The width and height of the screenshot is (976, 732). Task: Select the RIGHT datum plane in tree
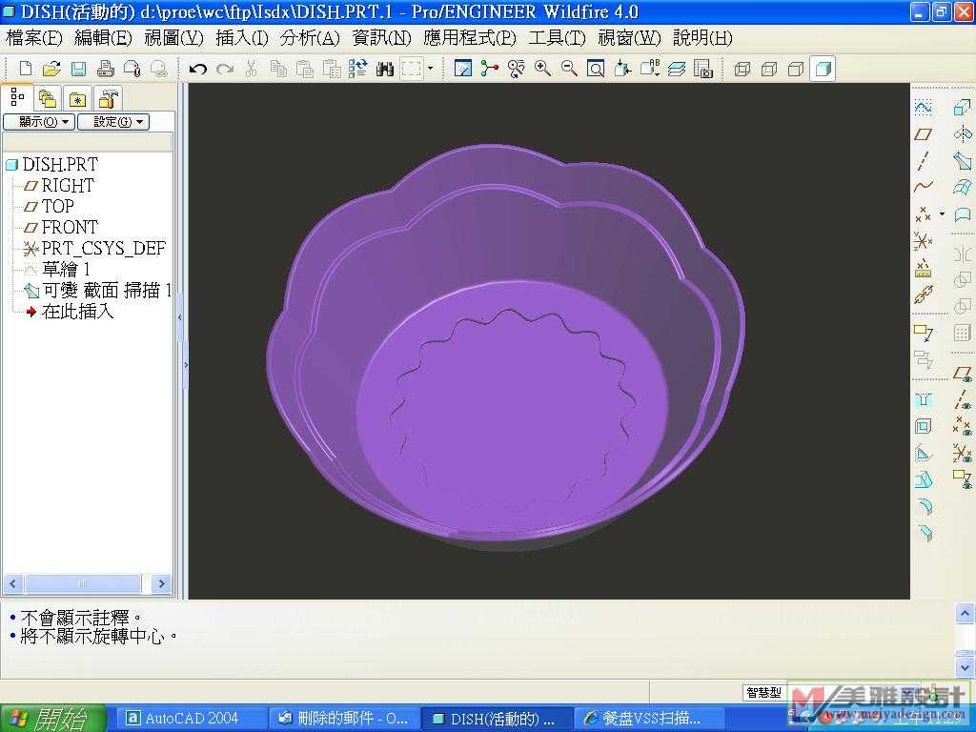coord(68,186)
